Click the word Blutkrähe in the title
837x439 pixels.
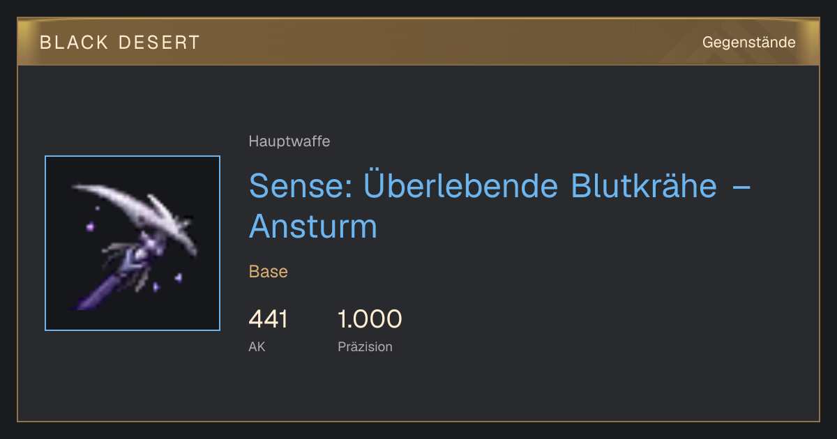[644, 185]
